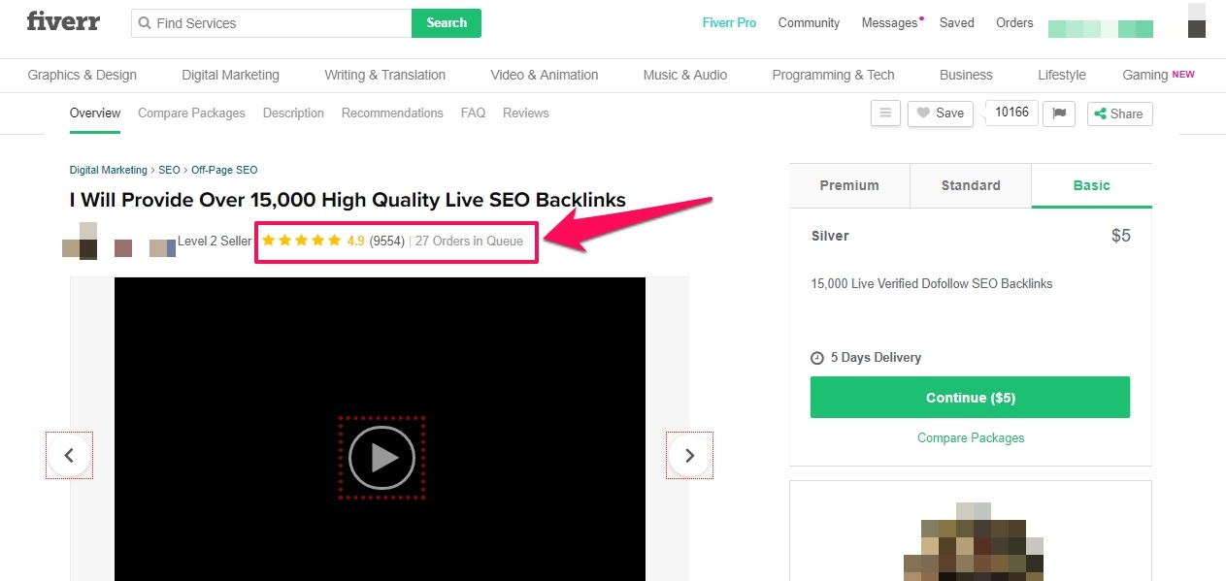Viewport: 1226px width, 581px height.
Task: Click the seller profile picture in sidebar
Action: click(973, 543)
